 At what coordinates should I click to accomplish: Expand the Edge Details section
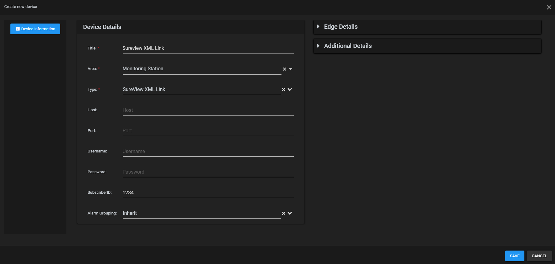(341, 27)
